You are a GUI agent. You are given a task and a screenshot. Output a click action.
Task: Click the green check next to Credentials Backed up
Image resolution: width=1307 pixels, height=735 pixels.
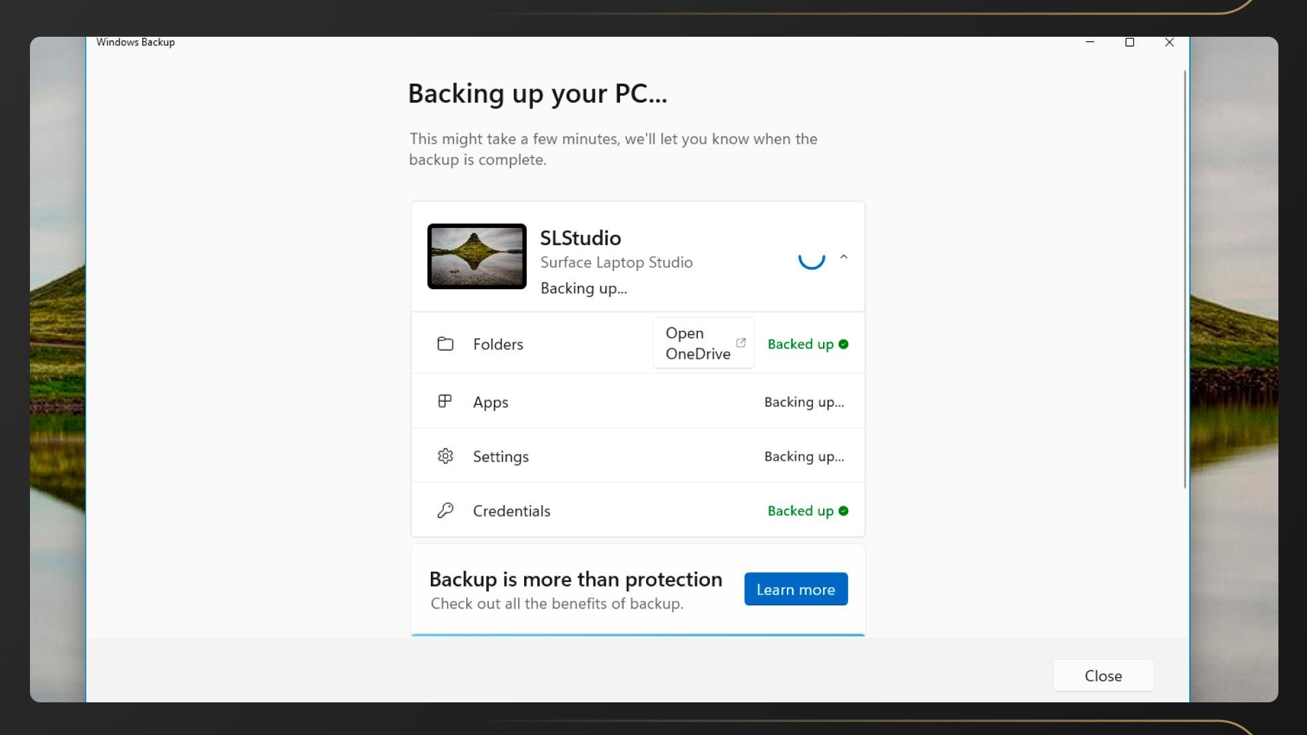coord(843,511)
